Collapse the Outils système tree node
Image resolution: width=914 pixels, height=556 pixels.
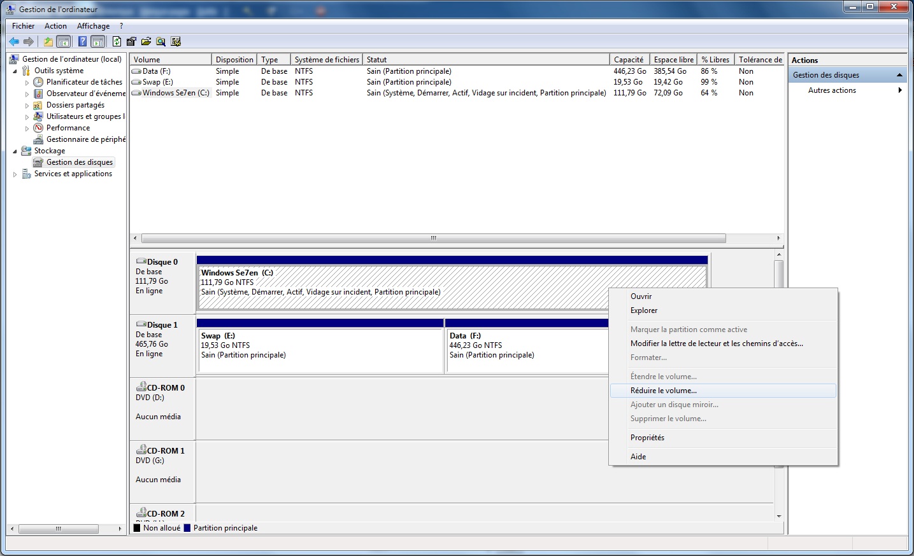click(15, 71)
